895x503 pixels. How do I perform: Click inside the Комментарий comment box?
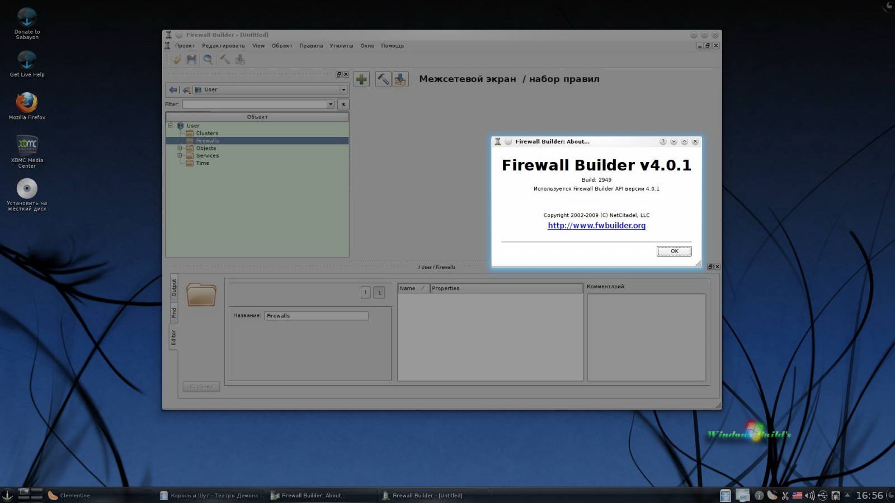[646, 337]
